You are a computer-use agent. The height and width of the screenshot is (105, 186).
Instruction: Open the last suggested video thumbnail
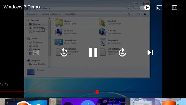click(158, 101)
